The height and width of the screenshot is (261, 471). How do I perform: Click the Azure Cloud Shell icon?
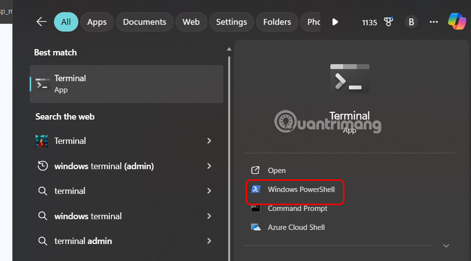pyautogui.click(x=255, y=227)
